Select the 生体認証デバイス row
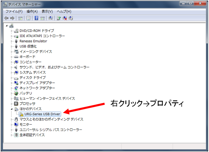209x152 pixels. coord(32,135)
